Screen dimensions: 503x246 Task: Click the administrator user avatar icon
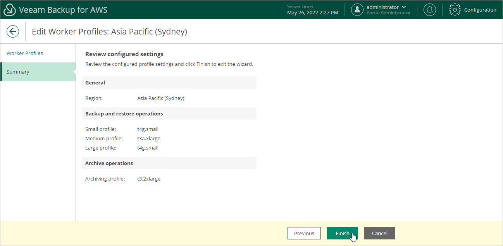(357, 10)
